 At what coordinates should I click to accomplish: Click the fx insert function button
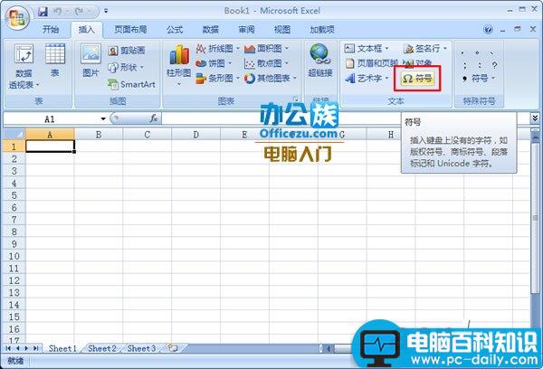(154, 118)
